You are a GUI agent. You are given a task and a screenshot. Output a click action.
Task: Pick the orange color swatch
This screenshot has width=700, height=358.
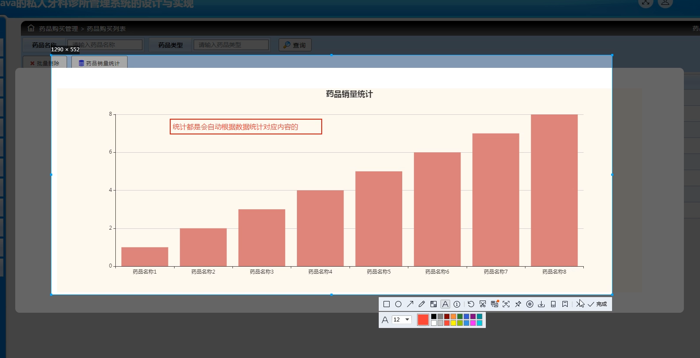[x=453, y=317]
